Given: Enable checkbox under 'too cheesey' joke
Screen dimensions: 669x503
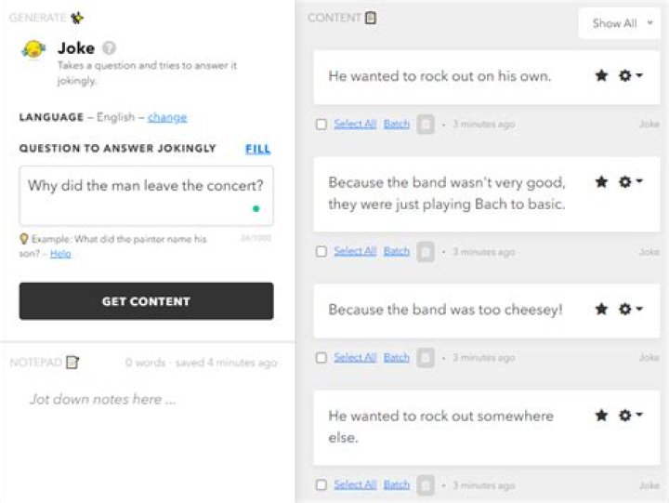Looking at the screenshot, I should coord(321,358).
